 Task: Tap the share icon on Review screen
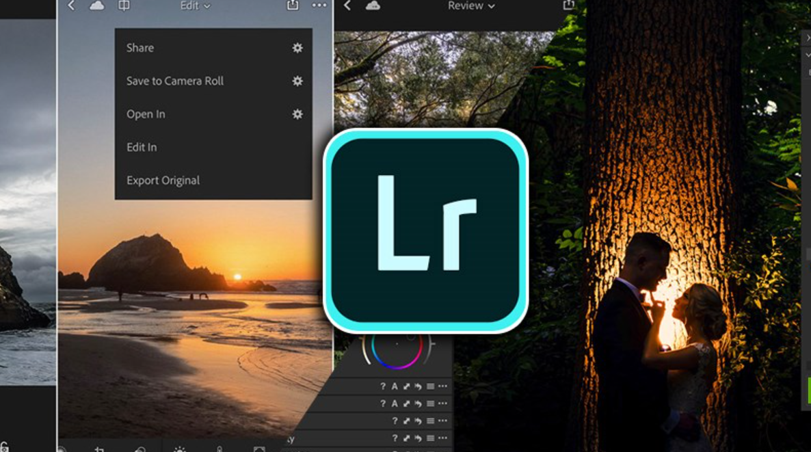click(x=568, y=5)
